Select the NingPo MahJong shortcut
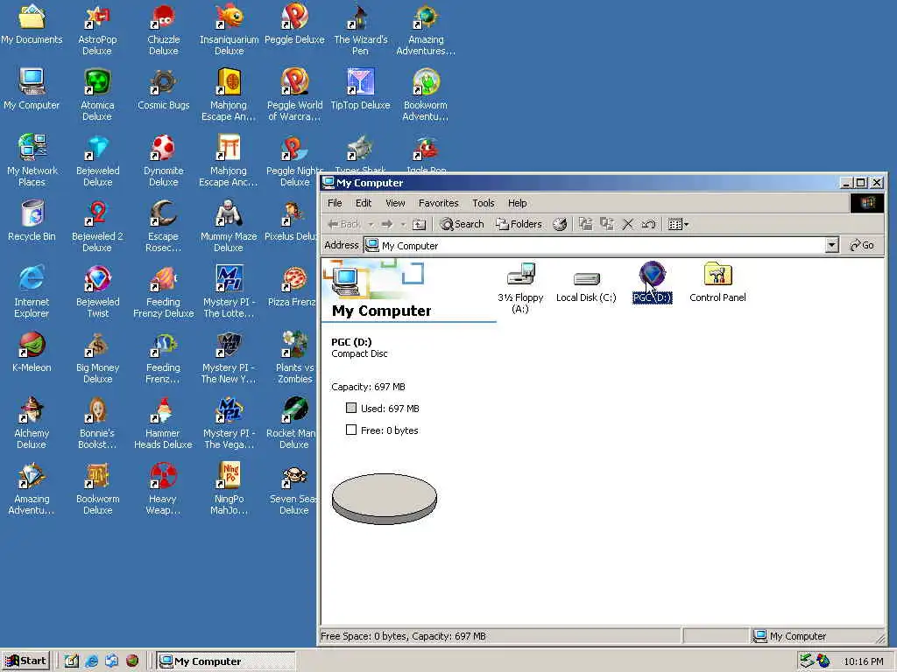 (229, 488)
